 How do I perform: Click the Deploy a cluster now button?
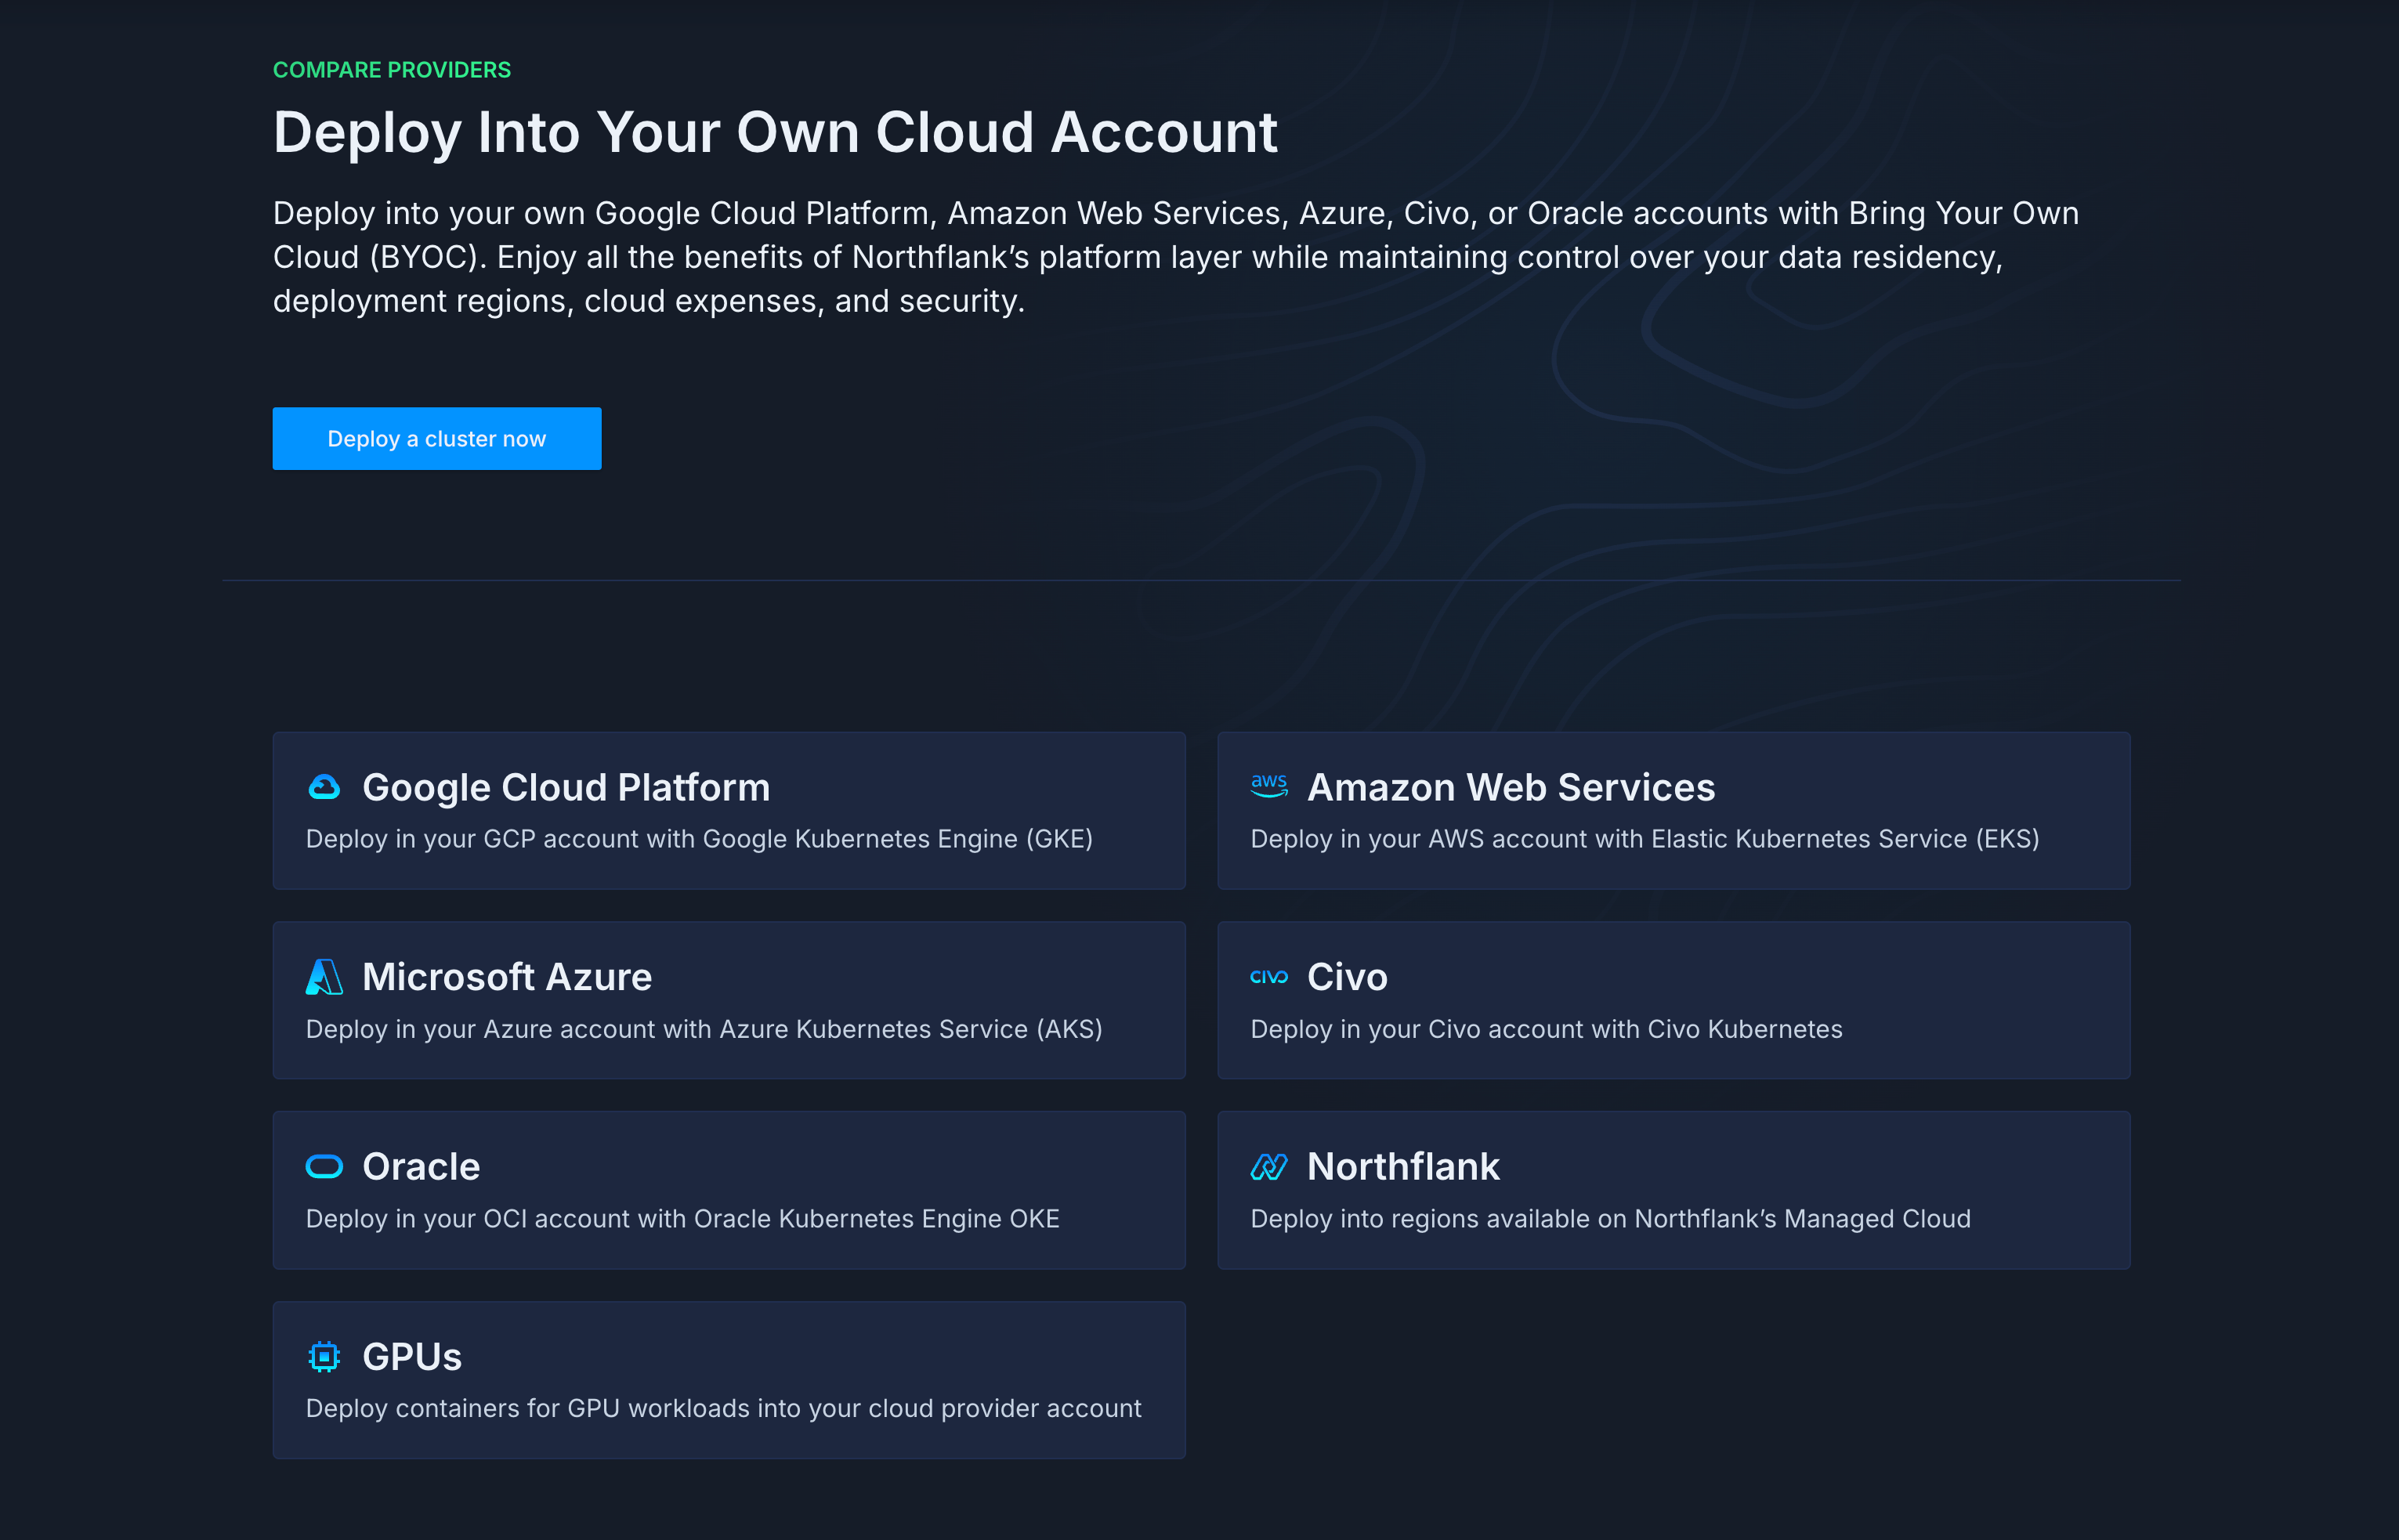[437, 439]
